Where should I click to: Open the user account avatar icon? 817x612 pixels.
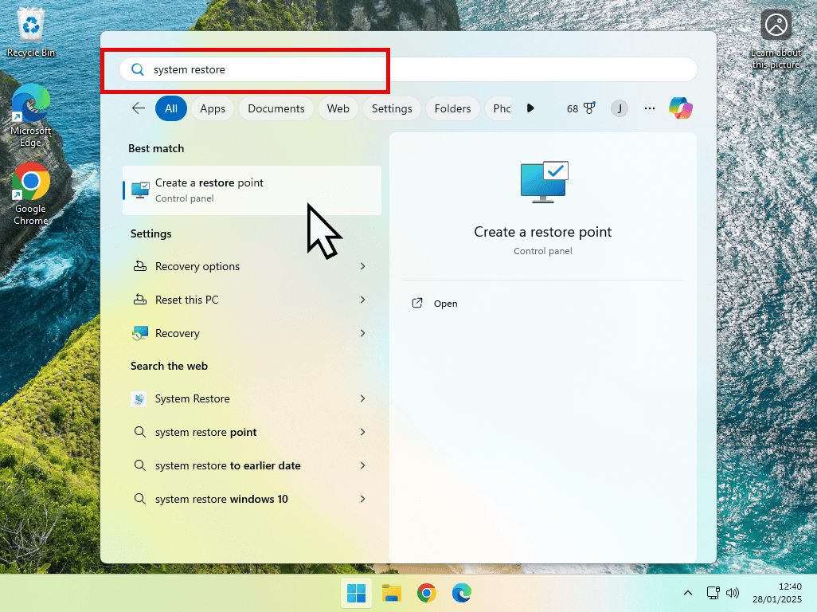click(620, 108)
